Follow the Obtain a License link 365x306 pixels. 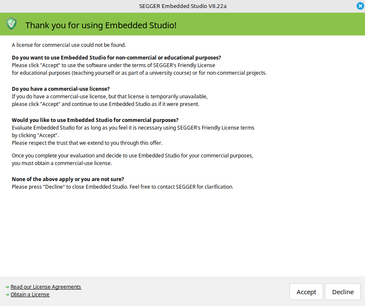coord(30,295)
